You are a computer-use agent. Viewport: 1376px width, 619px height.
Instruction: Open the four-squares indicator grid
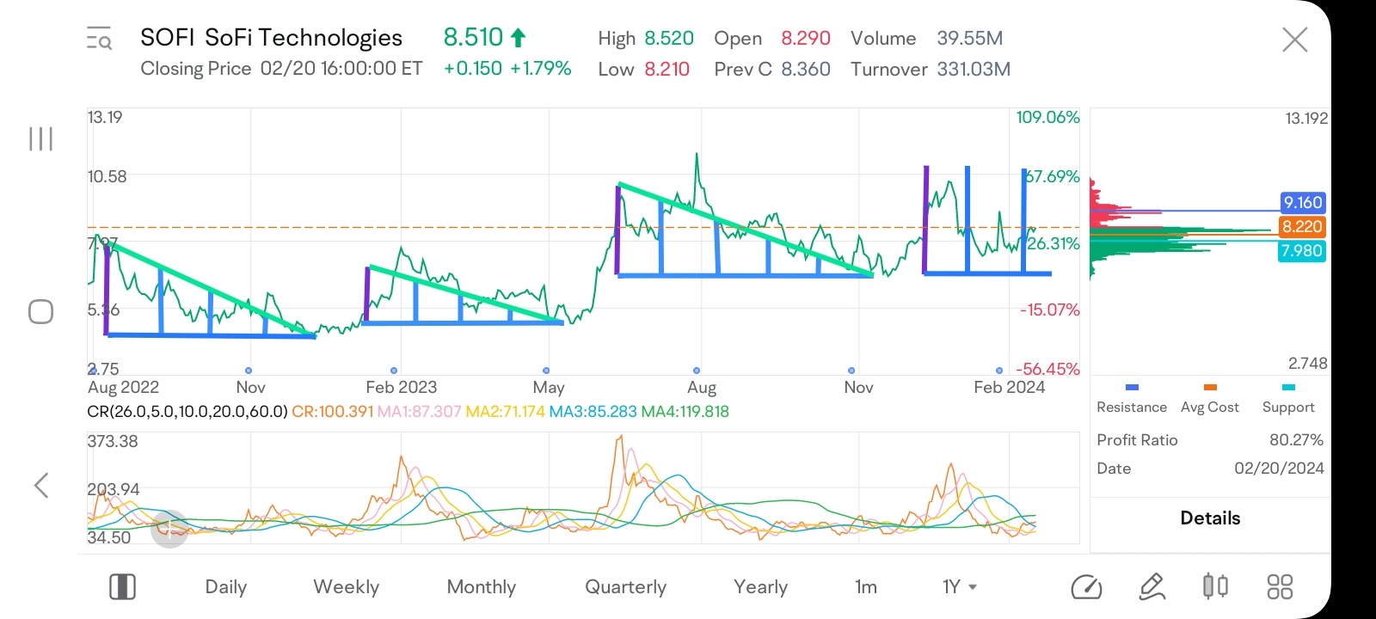tap(1280, 587)
